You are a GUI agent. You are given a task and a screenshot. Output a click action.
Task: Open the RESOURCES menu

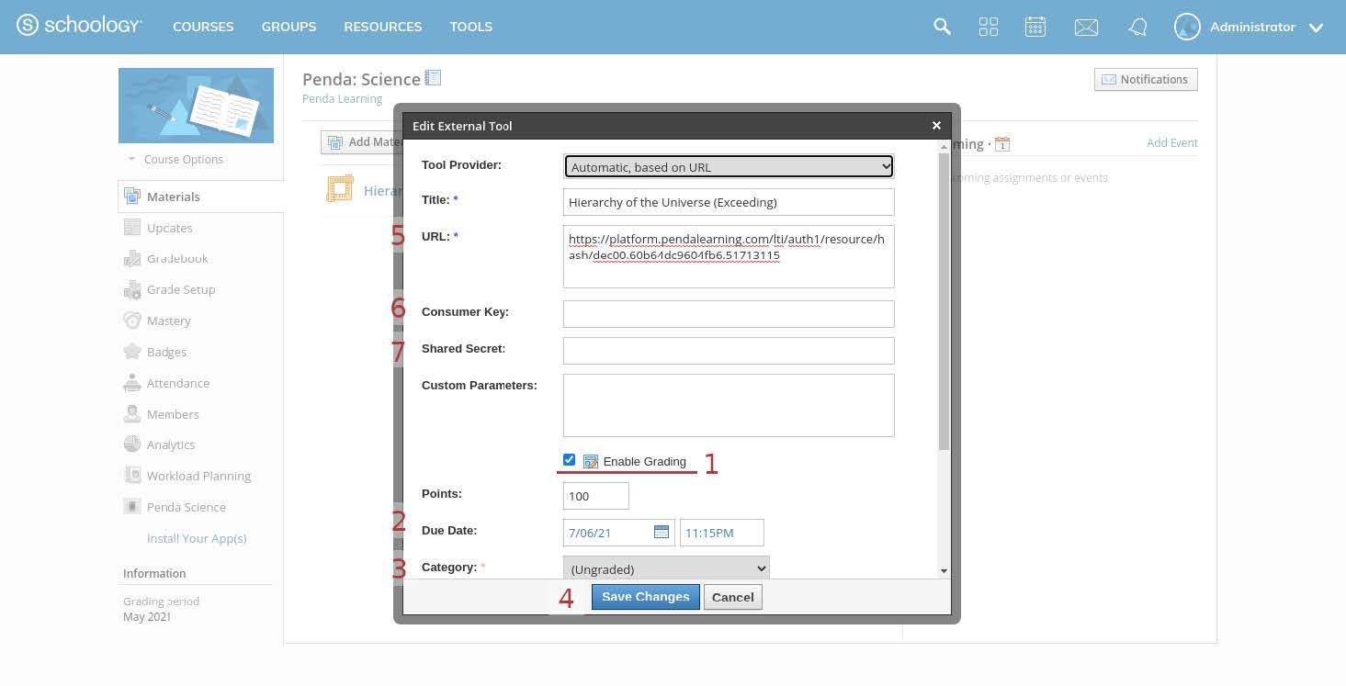pyautogui.click(x=382, y=27)
